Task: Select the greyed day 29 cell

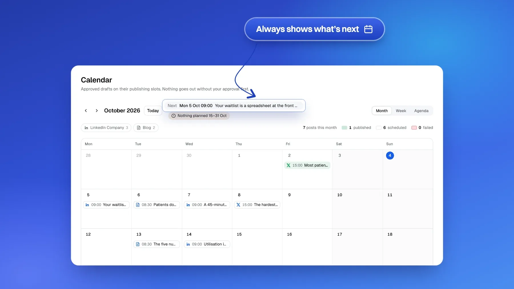Action: [x=156, y=169]
